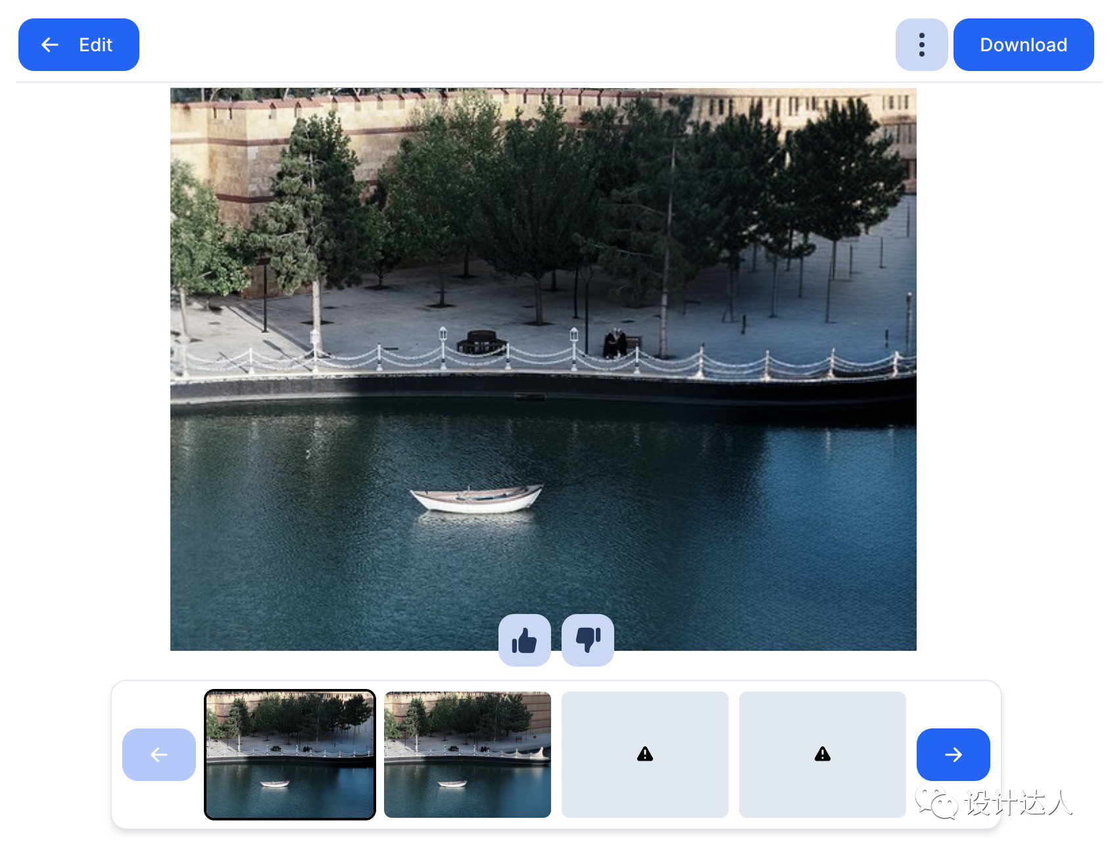
Task: Dislike the result with thumbs down
Action: tap(588, 640)
